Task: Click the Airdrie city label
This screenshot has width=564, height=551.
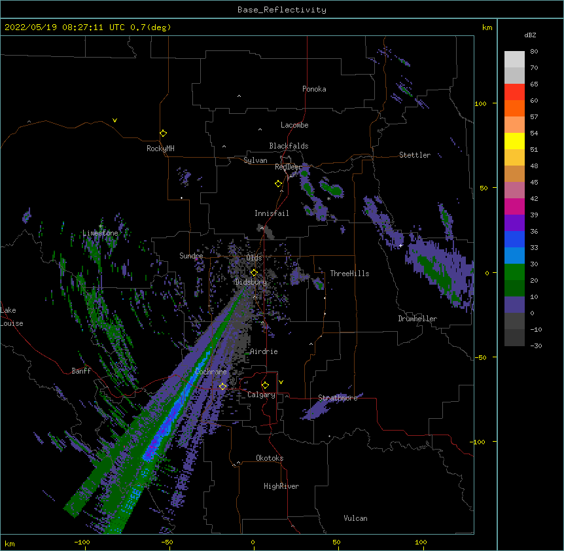Action: click(264, 351)
